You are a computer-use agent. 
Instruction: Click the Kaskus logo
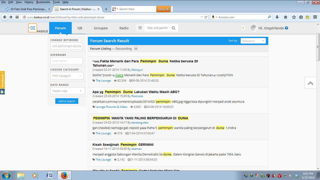point(32,28)
